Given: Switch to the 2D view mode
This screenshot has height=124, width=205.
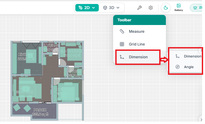Looking at the screenshot, I should [87, 8].
